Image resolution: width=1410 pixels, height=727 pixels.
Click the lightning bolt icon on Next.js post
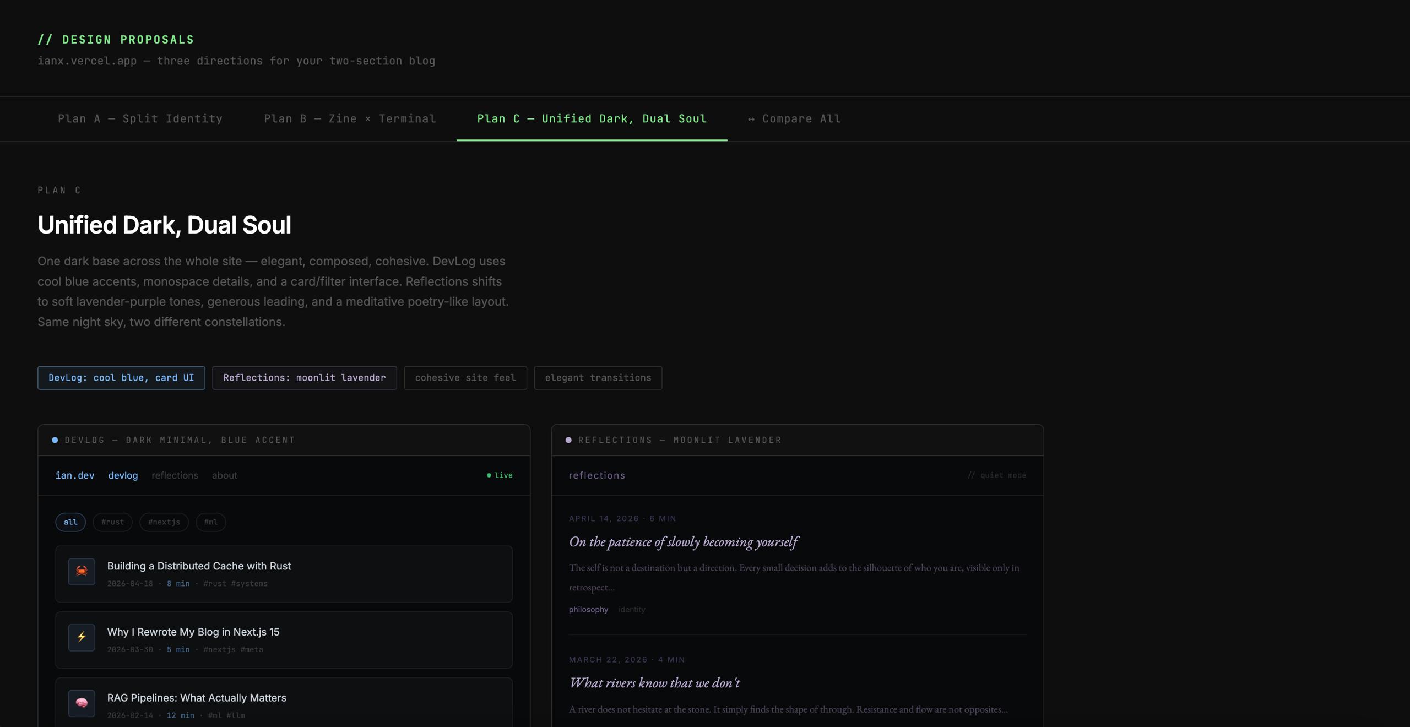coord(82,637)
